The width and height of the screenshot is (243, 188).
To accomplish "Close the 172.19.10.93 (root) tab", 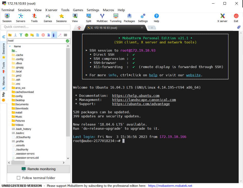I will pos(142,28).
